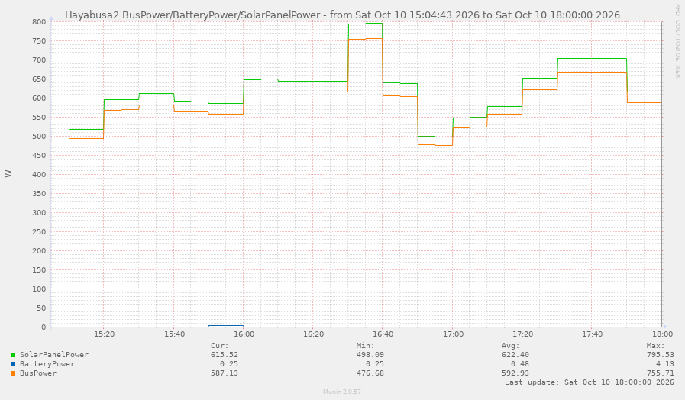Click the W unit label on Y-axis
The height and width of the screenshot is (400, 685).
coord(8,174)
